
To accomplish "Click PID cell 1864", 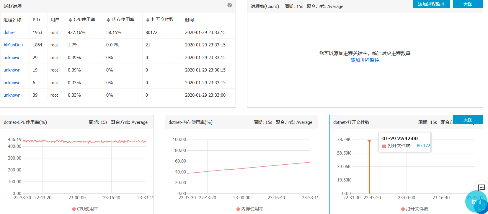I will (37, 45).
